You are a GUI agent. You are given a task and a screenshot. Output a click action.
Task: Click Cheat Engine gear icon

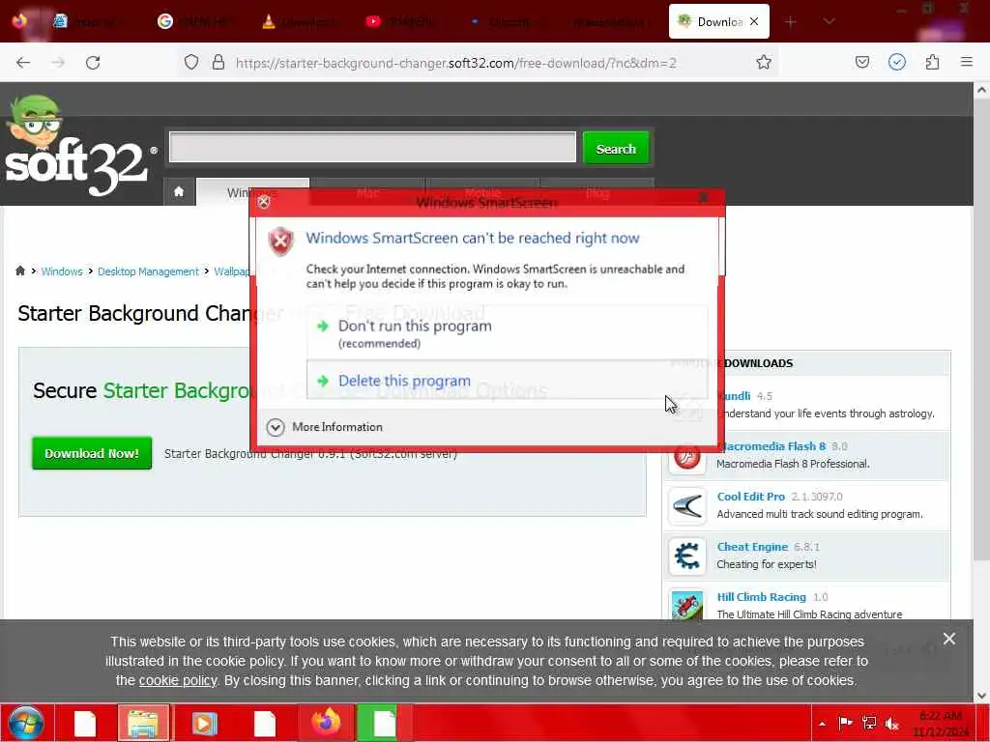tap(687, 556)
